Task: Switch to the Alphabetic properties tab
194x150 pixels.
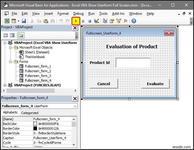Action: click(x=11, y=113)
